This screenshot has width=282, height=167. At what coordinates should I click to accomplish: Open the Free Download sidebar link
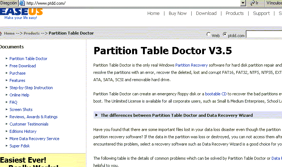tap(23, 66)
